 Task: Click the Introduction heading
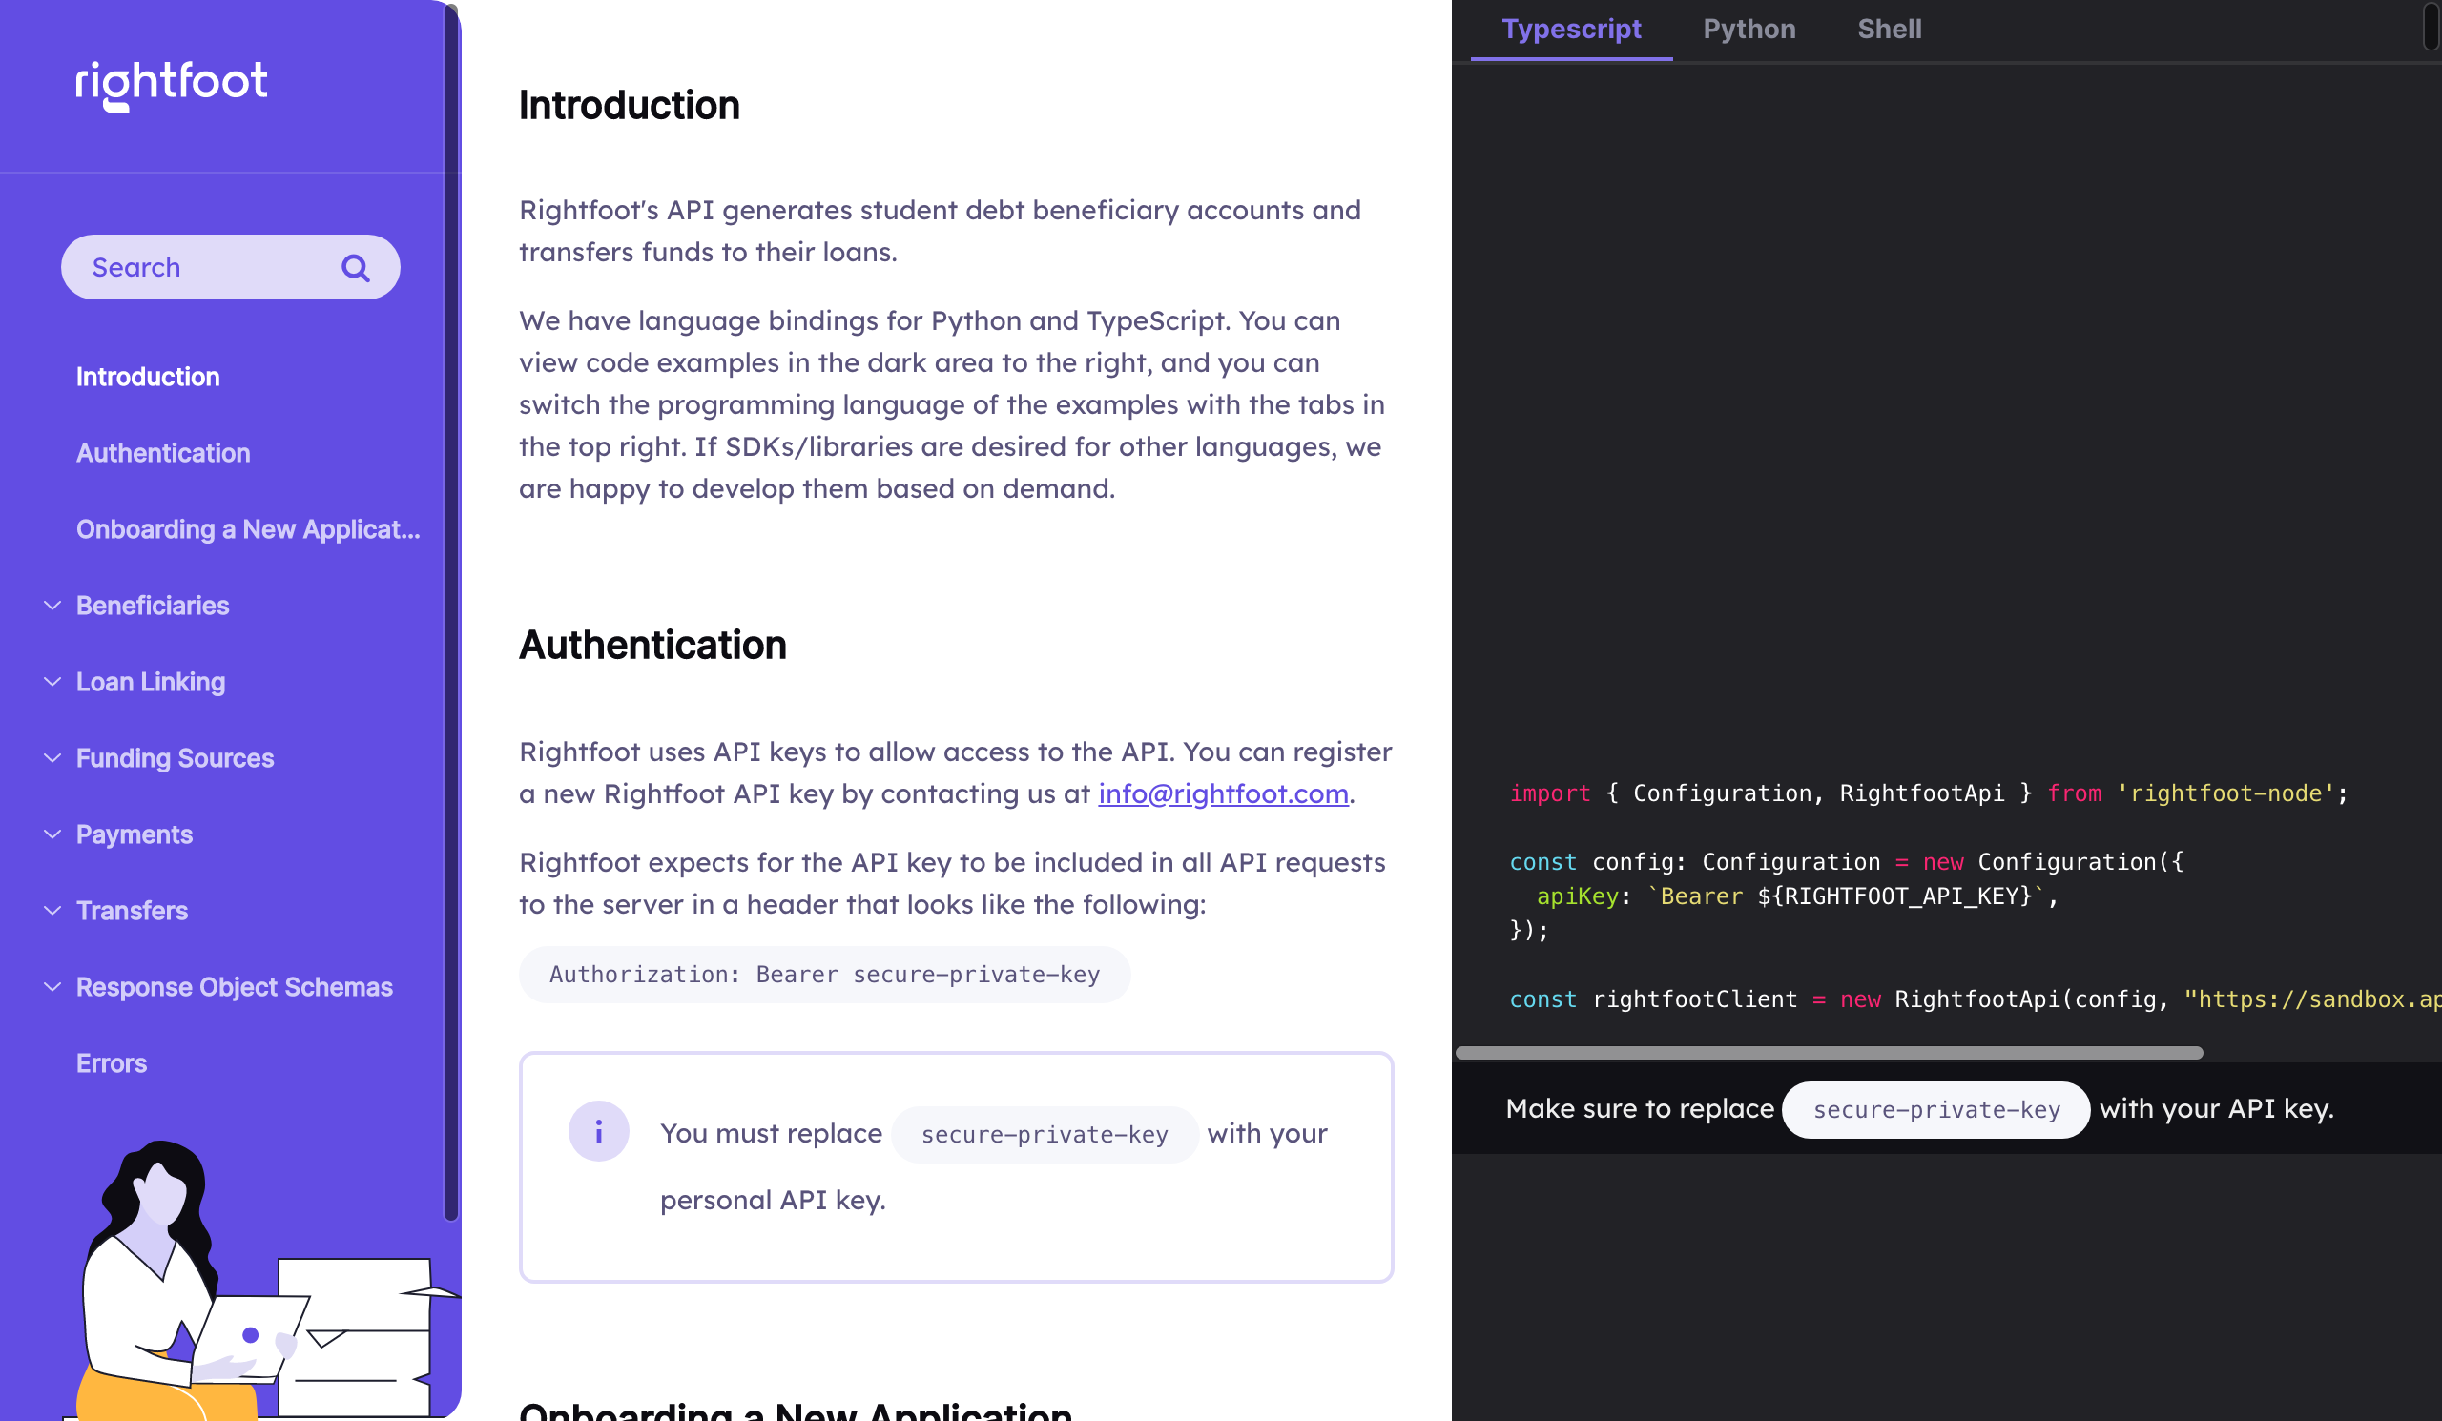click(629, 106)
